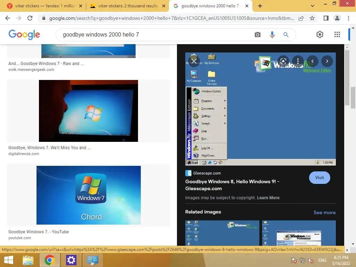Viewport: 356px width, 267px height.
Task: Open a new browser tab
Action: (x=260, y=6)
